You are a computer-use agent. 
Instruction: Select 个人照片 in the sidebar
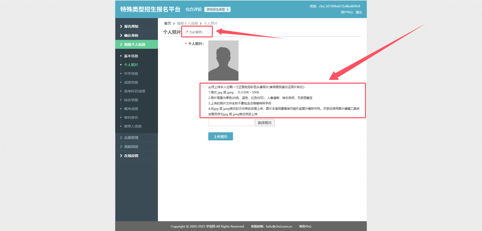[x=131, y=65]
